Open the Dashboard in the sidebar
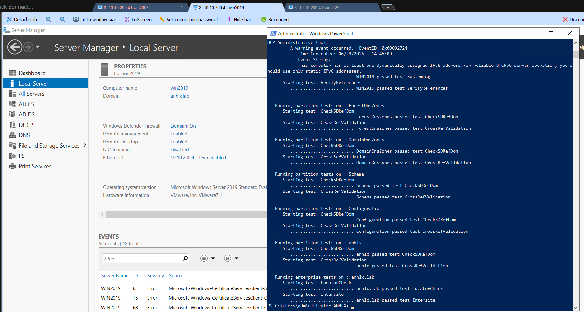This screenshot has width=584, height=312. [45, 73]
